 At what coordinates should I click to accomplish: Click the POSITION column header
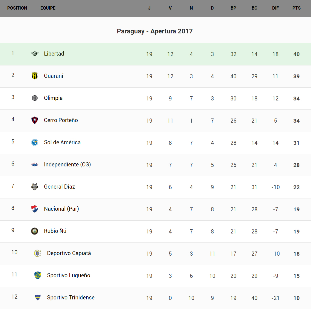point(17,8)
